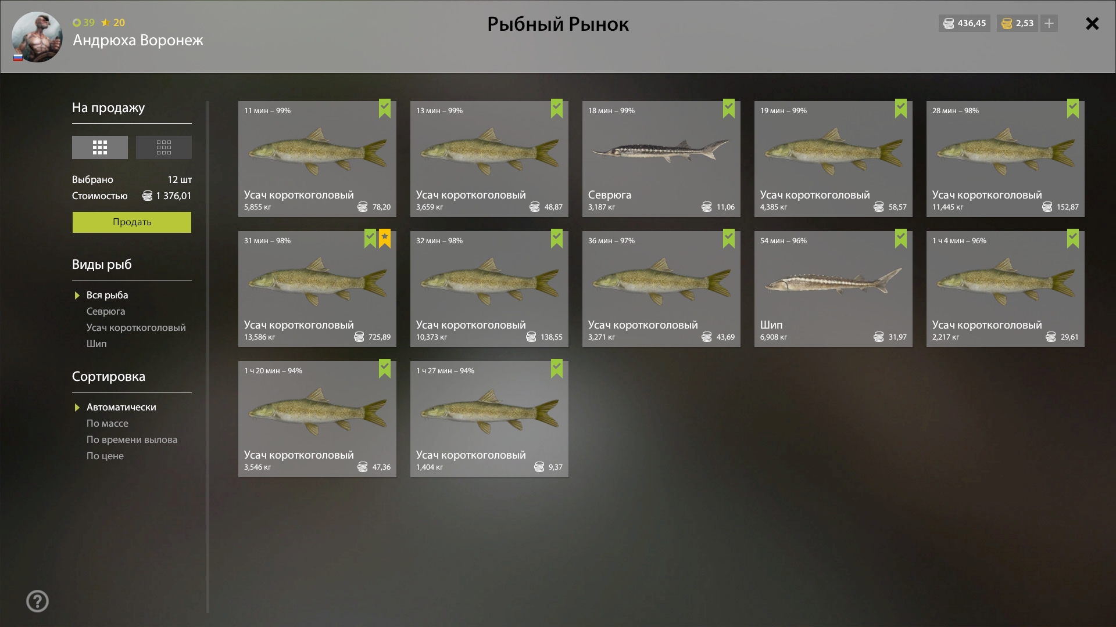1116x627 pixels.
Task: Switch to large grid view icon
Action: coord(100,147)
